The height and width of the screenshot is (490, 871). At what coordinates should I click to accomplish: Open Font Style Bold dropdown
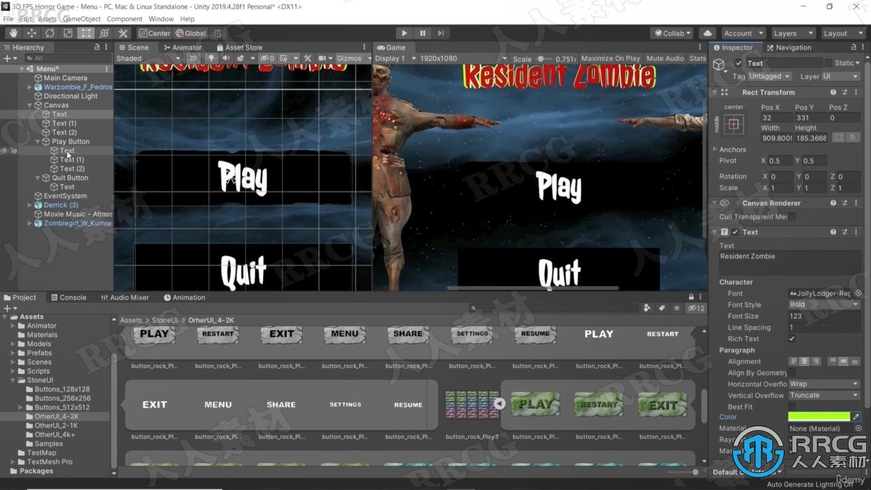[824, 305]
